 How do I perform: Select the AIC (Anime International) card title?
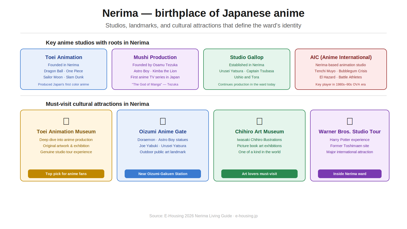(x=341, y=57)
